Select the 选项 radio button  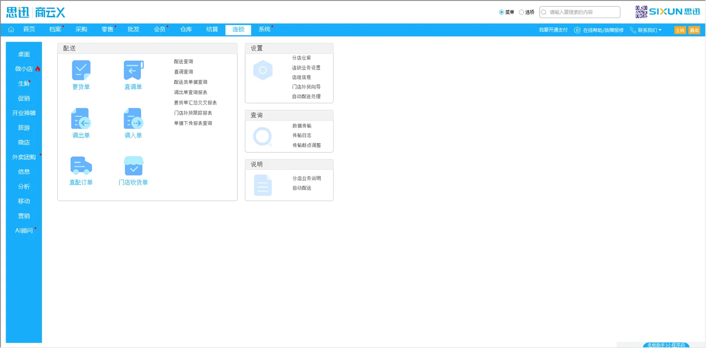tap(521, 12)
